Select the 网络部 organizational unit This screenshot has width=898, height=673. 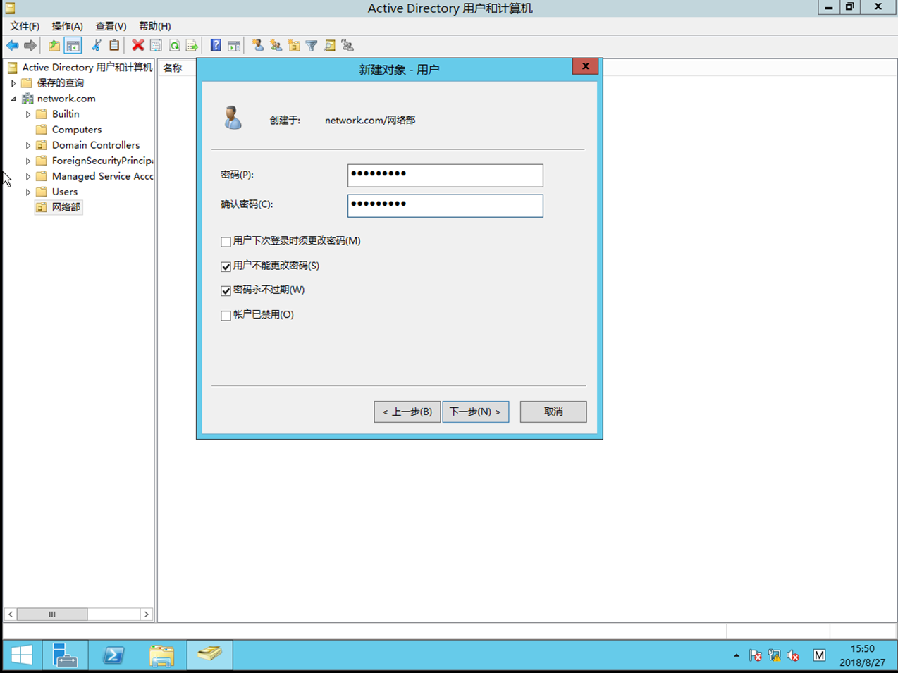[66, 207]
